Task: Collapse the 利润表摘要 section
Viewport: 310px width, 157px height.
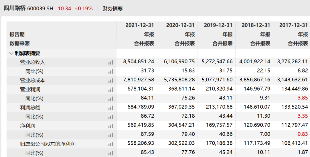Action: (x=11, y=53)
